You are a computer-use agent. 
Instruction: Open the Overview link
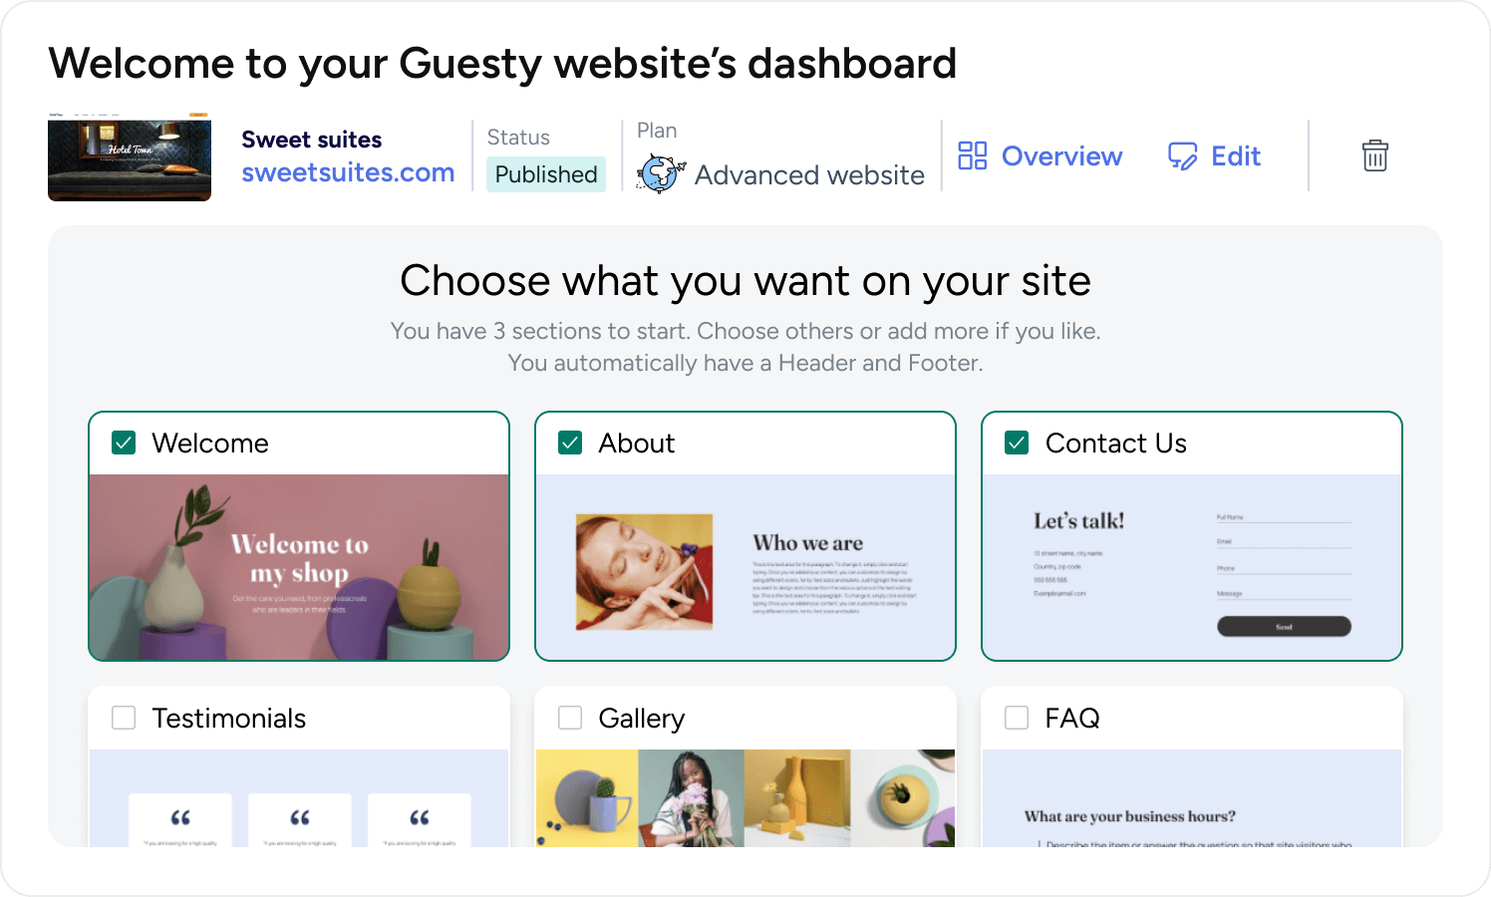pyautogui.click(x=1061, y=156)
